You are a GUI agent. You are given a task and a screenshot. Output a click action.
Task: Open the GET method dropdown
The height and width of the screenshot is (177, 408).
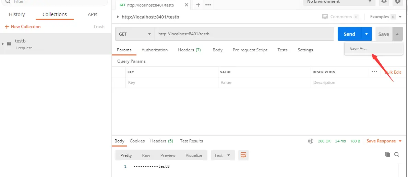[135, 34]
